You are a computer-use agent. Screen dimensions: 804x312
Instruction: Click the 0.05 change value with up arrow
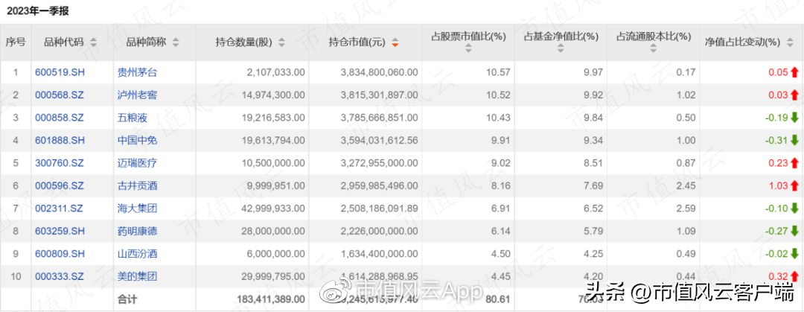coord(783,72)
